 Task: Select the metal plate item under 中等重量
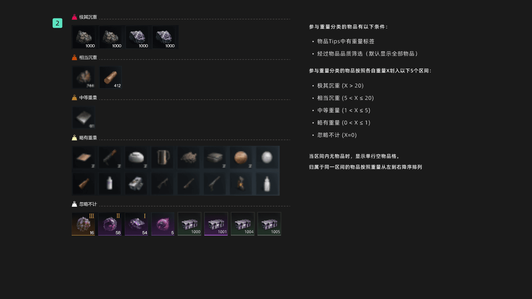click(x=83, y=117)
